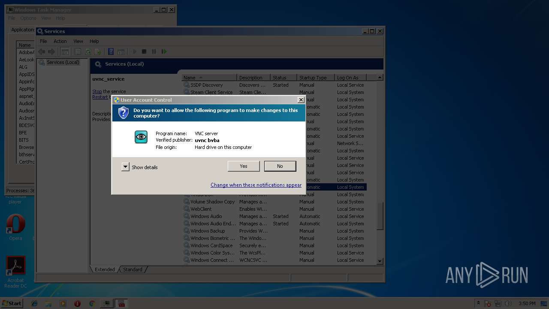Sort by Startup Type column header
549x309 pixels.
pyautogui.click(x=316, y=78)
